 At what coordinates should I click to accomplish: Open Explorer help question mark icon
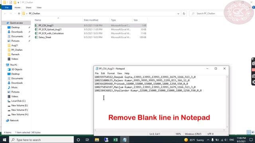pyautogui.click(x=253, y=8)
